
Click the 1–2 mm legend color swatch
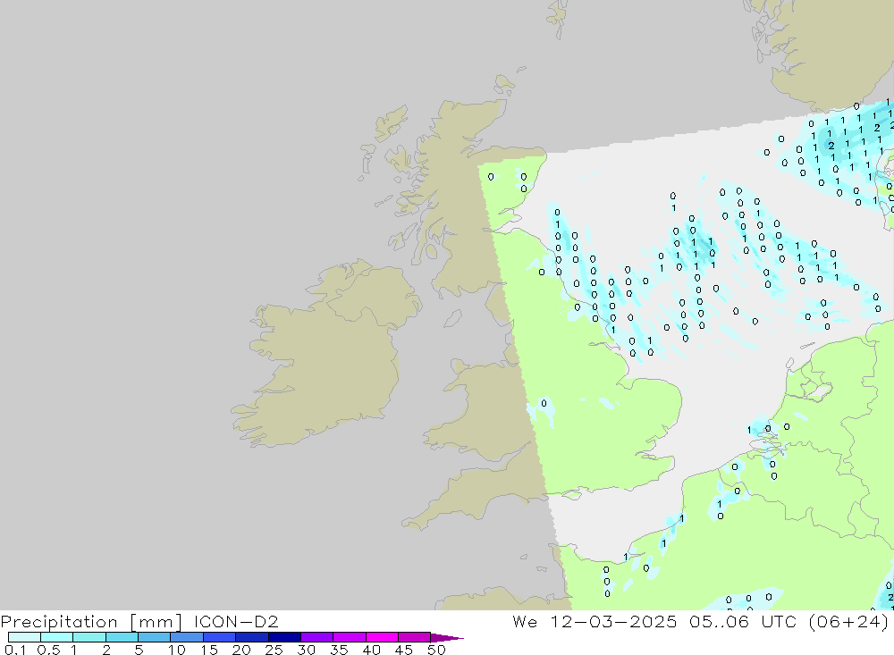pyautogui.click(x=89, y=637)
